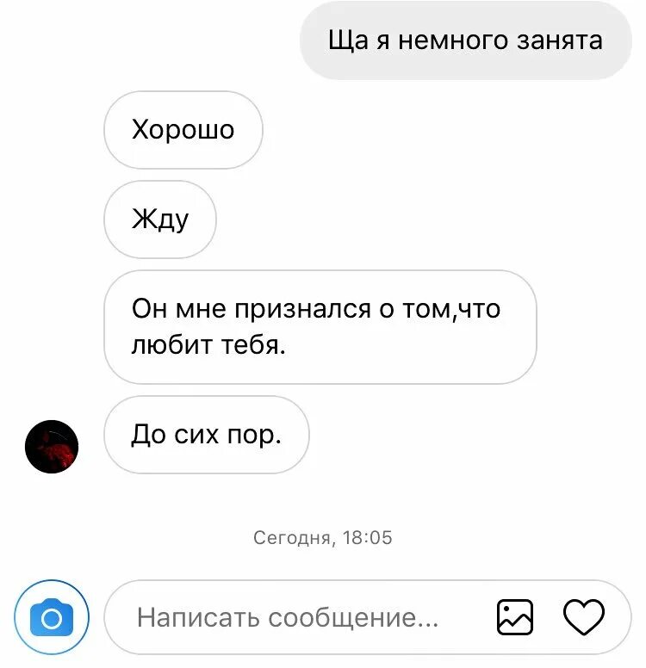Click the word 'занята' in grey bubble
This screenshot has width=646, height=668.
pos(560,41)
